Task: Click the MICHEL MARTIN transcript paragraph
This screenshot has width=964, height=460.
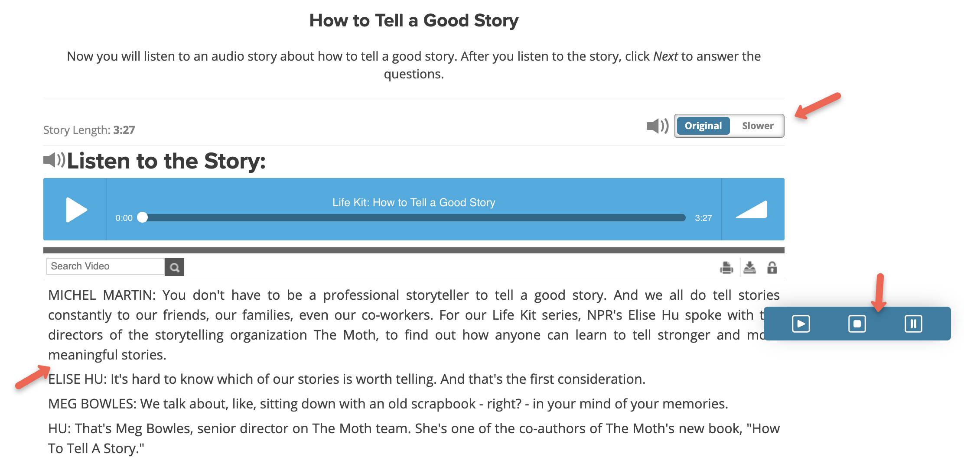Action: (x=414, y=325)
